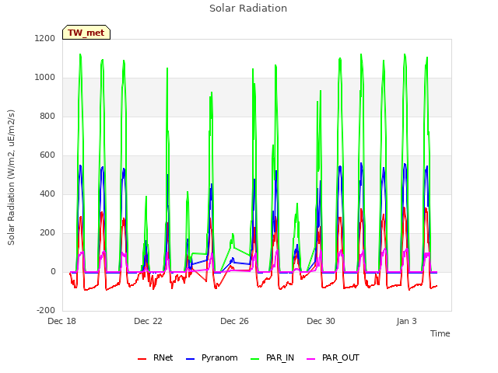Click the TW_met annotation label
This screenshot has height=373, width=498.
[86, 33]
